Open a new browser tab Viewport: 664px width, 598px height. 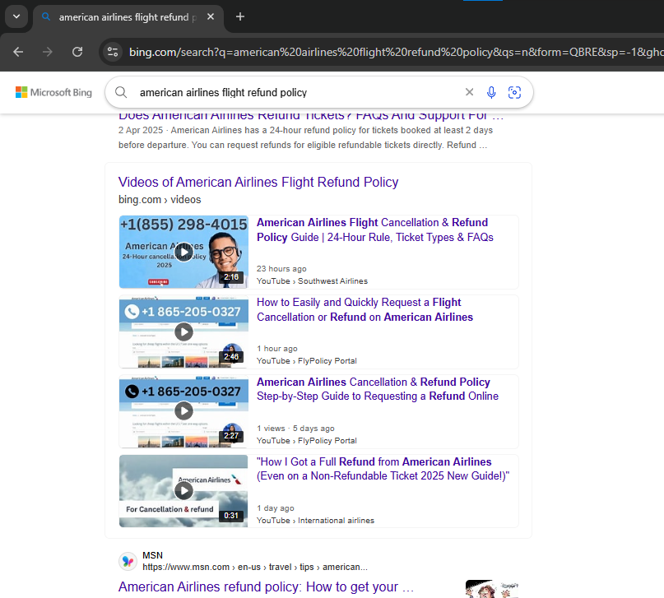pos(240,16)
